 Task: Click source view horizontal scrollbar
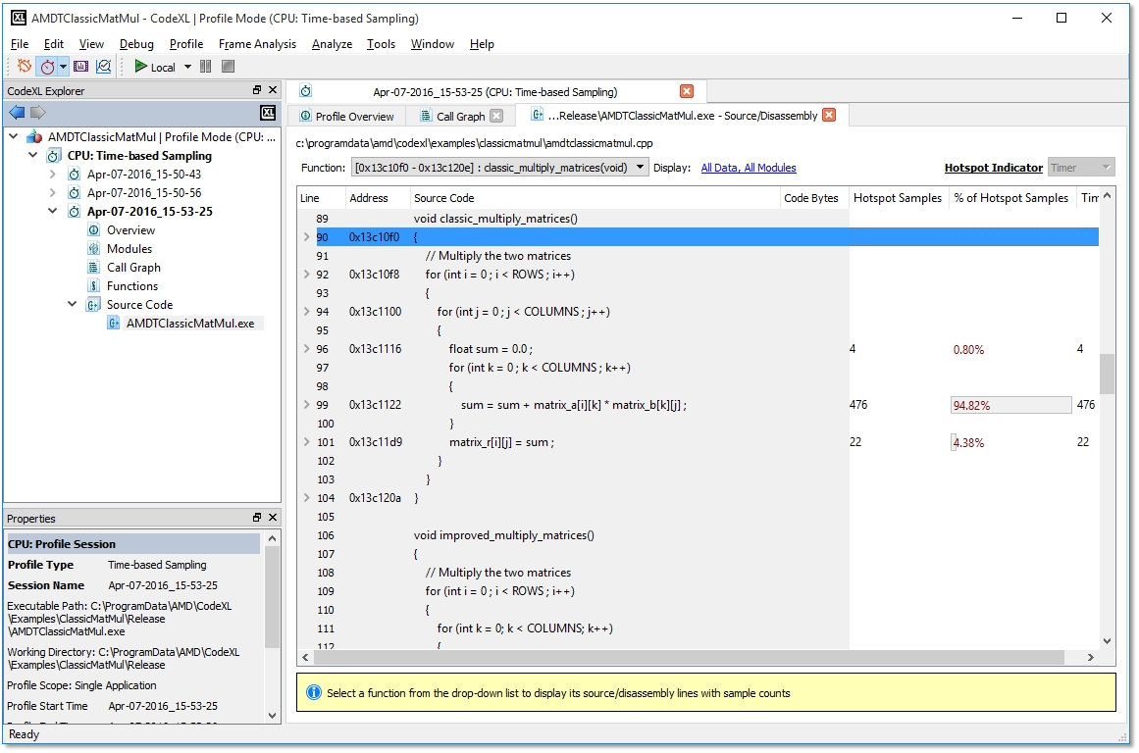click(690, 657)
